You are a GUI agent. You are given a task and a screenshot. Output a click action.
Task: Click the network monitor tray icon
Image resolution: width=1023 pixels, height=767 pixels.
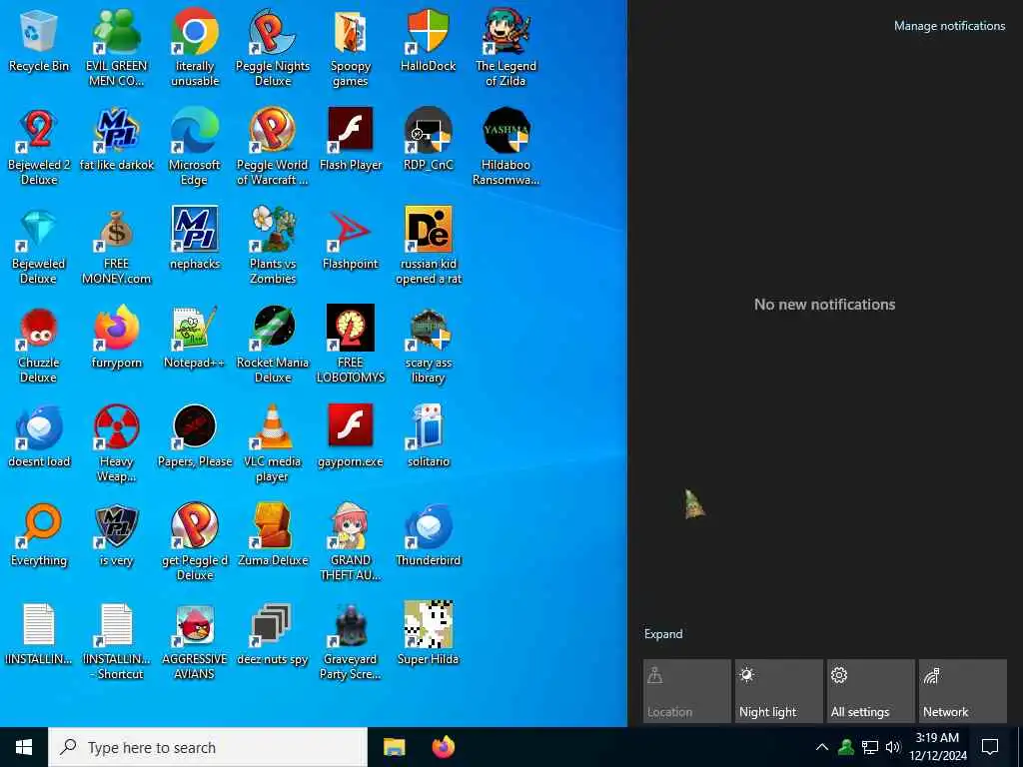coord(870,747)
